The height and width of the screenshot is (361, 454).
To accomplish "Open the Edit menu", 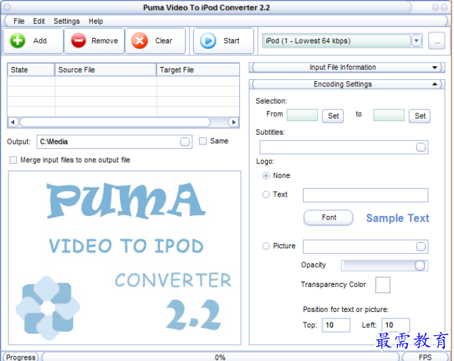I will click(x=39, y=21).
